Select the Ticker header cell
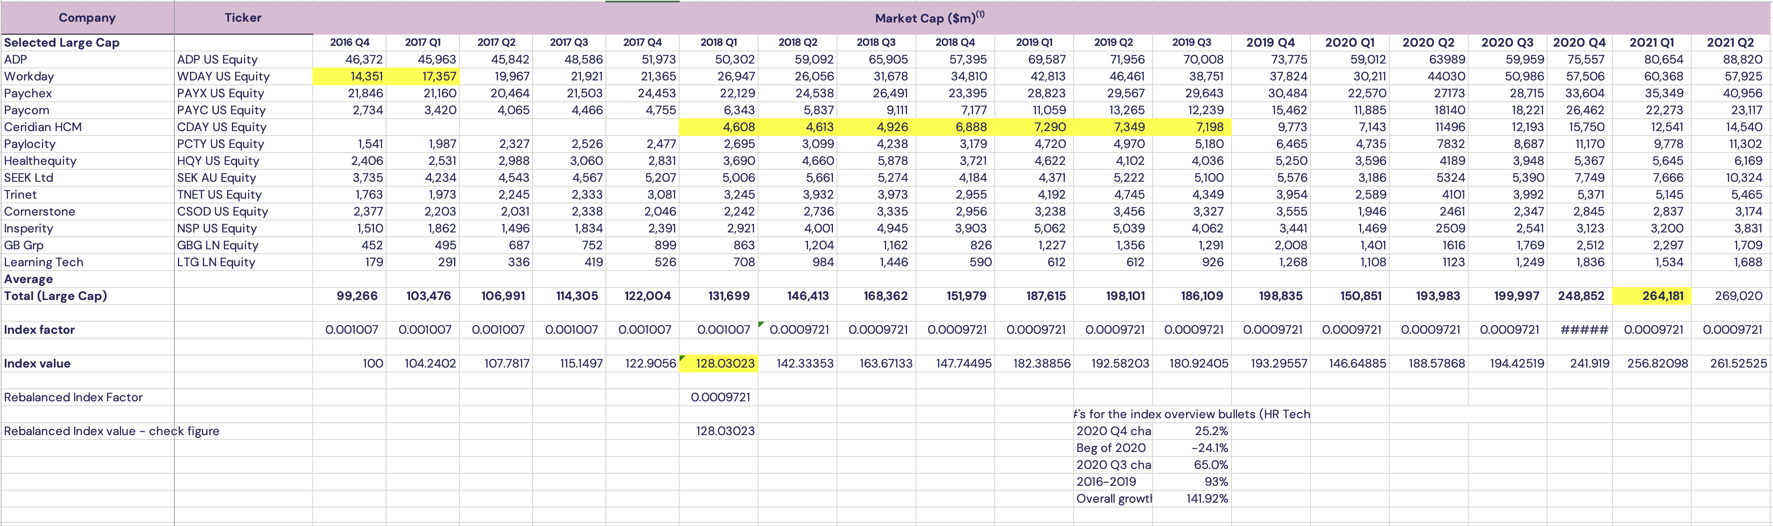 point(243,18)
